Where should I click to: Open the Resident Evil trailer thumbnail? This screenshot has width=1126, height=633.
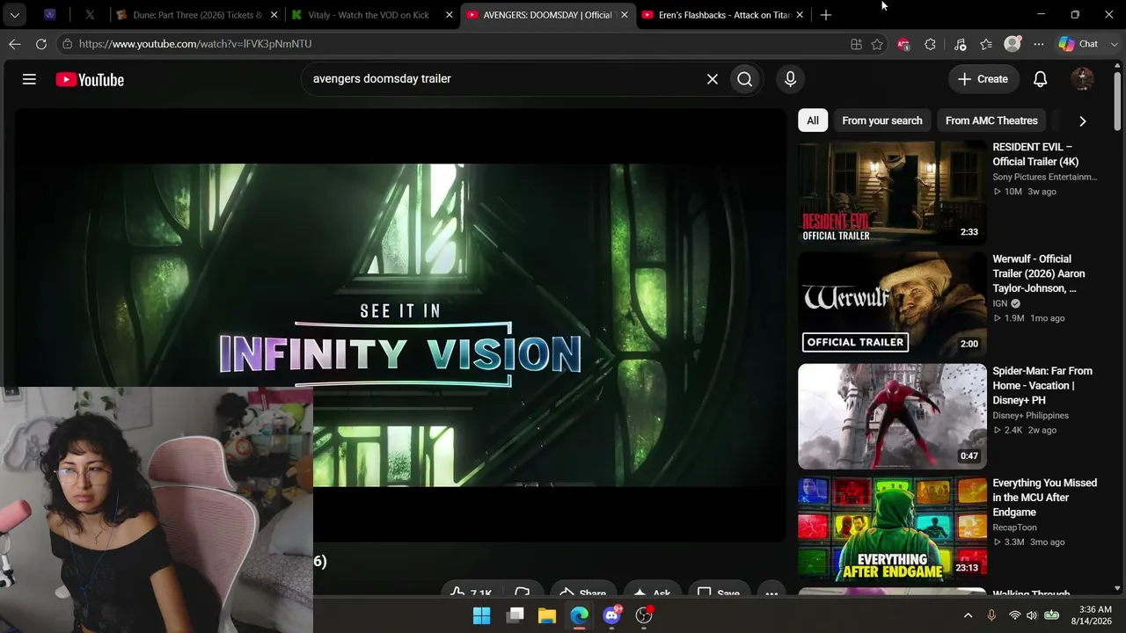pos(892,192)
